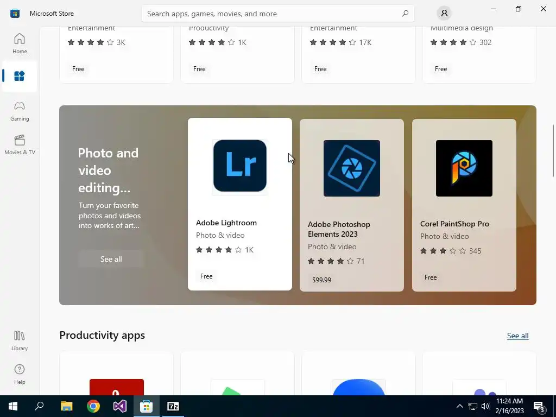Click the Free button on the Multimedia design card
Image resolution: width=556 pixels, height=417 pixels.
[x=441, y=69]
